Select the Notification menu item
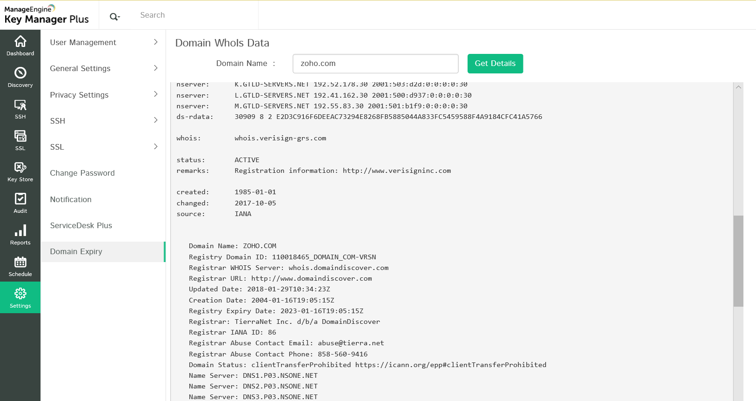 click(71, 199)
